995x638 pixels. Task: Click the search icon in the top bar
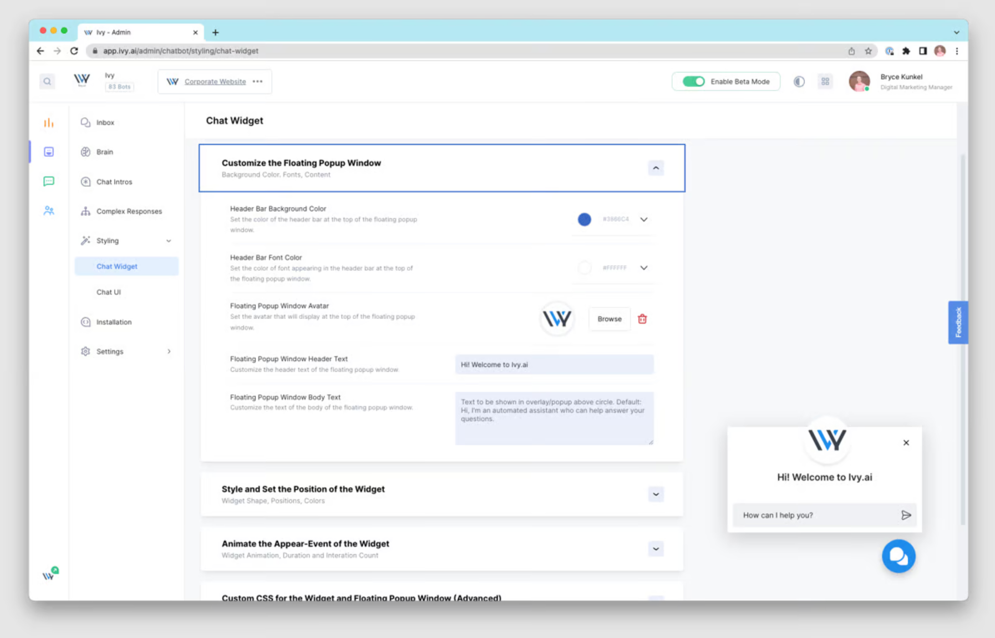(47, 81)
